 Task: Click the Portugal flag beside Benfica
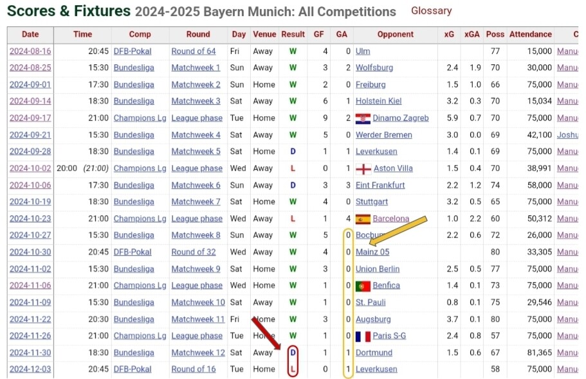[363, 286]
